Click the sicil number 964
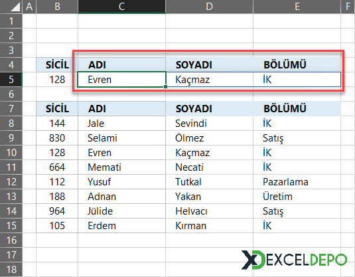The image size is (355, 277). click(x=57, y=211)
